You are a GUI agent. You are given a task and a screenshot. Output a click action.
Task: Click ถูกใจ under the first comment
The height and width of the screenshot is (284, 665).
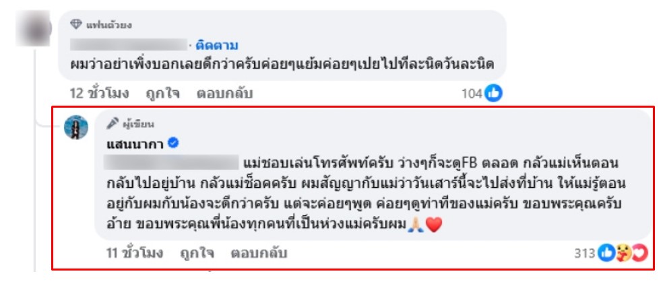click(162, 94)
